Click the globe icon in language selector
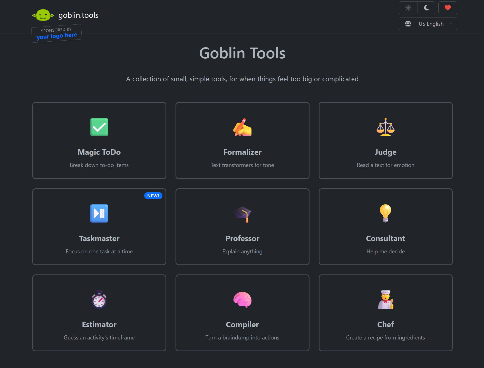Screen dimensions: 484x368 (x=408, y=24)
